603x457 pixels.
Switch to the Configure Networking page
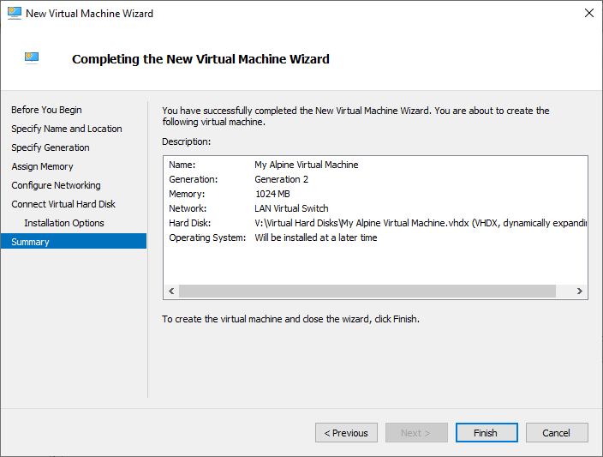pos(56,185)
